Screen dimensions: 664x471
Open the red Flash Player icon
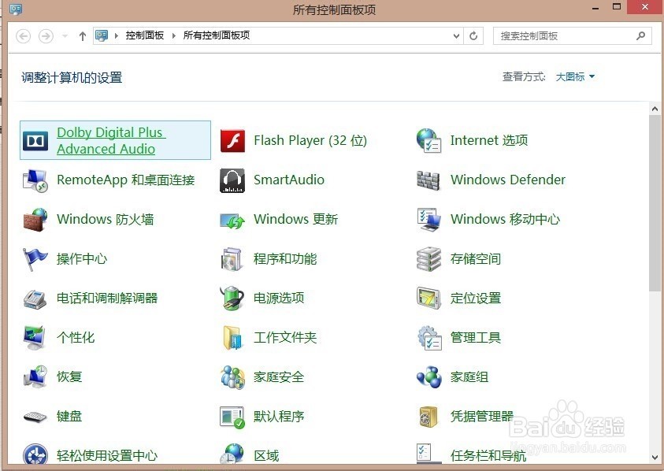(232, 140)
